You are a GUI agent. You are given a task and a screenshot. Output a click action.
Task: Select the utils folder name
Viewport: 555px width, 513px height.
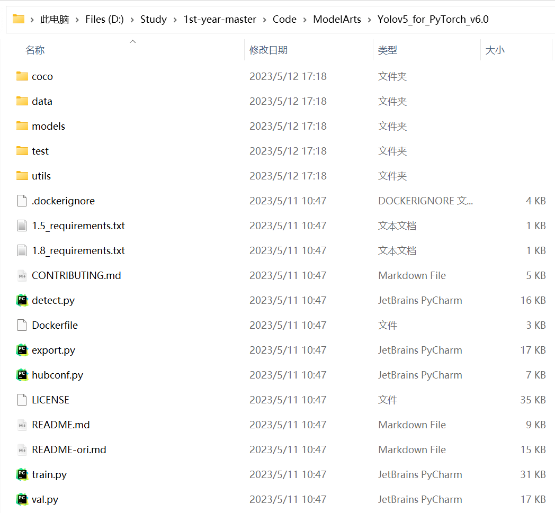pos(41,176)
